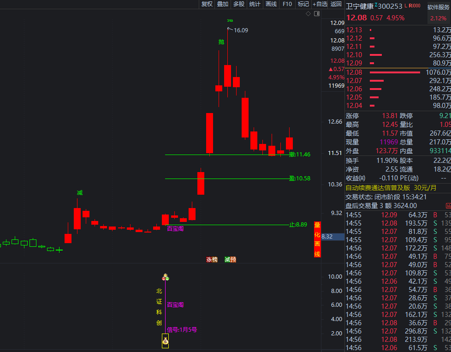This screenshot has width=451, height=352.
Task: Click the 涨榜 badge below the chart
Action: [x=212, y=259]
